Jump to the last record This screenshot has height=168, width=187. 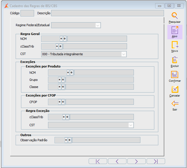155,161
